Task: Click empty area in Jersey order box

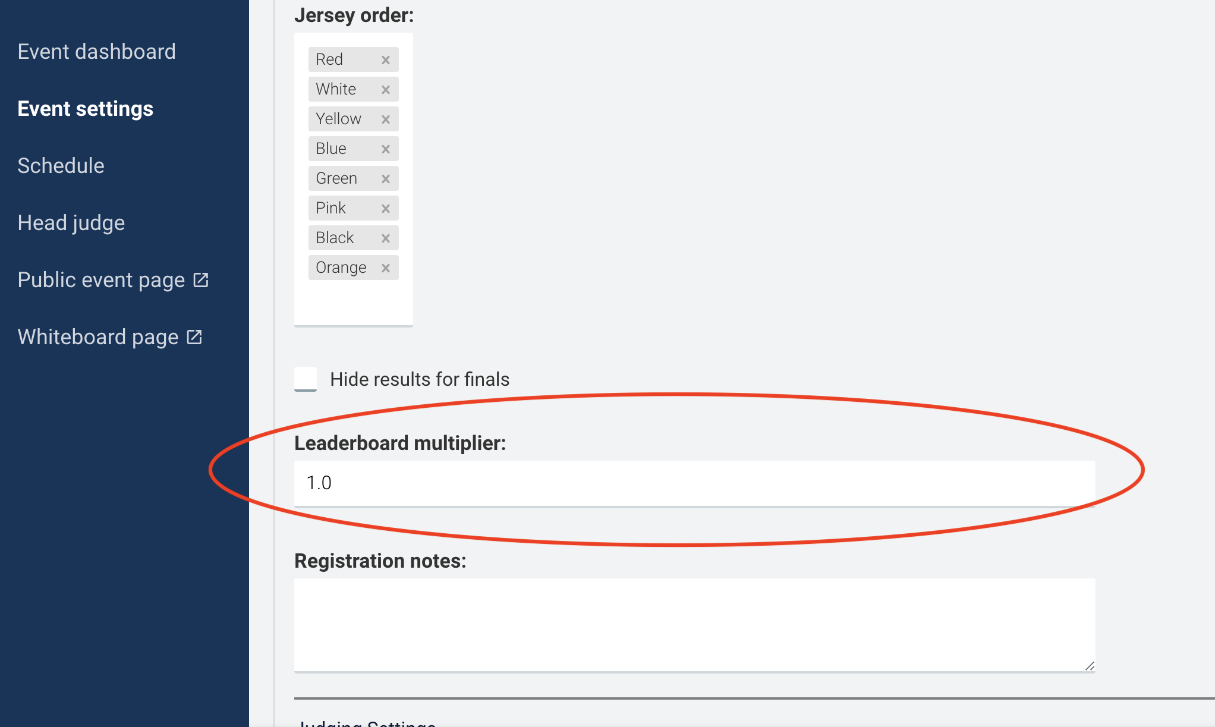Action: (354, 302)
